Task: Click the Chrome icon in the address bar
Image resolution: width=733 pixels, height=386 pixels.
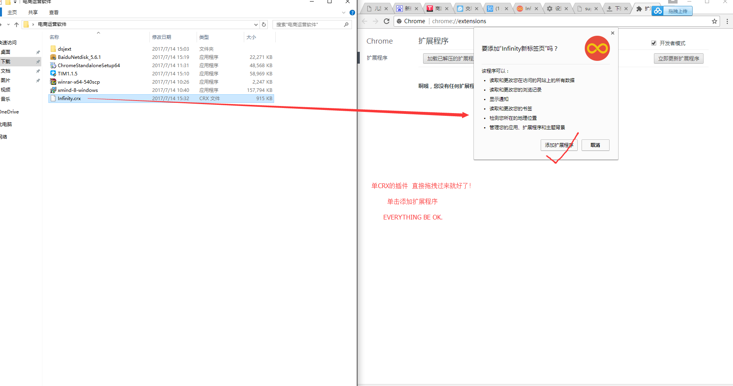Action: (399, 21)
